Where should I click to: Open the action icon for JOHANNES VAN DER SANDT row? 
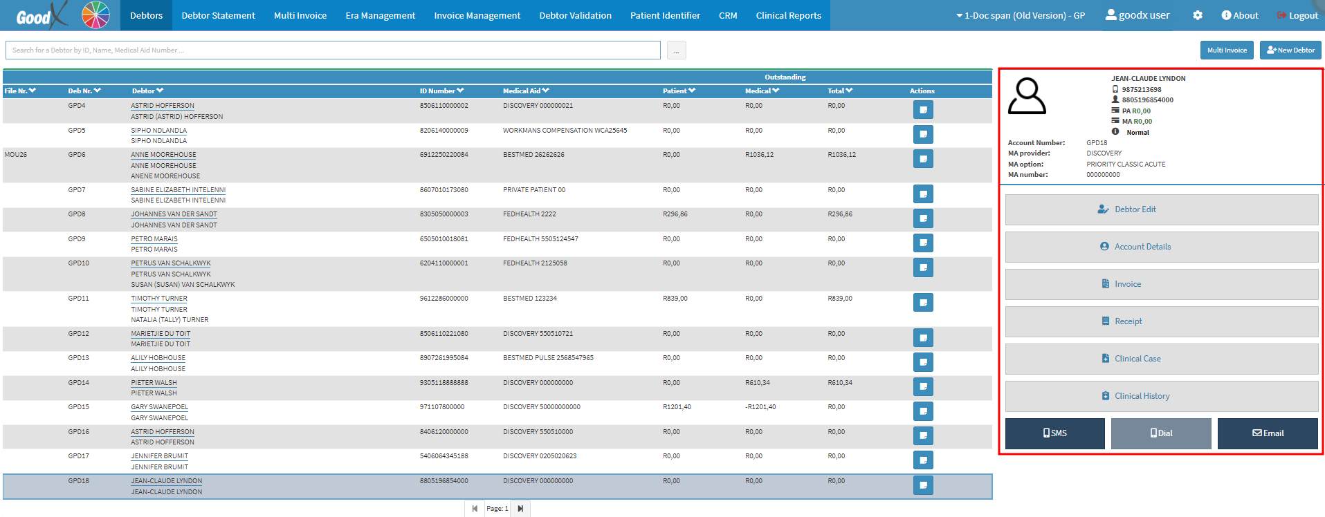(x=923, y=218)
